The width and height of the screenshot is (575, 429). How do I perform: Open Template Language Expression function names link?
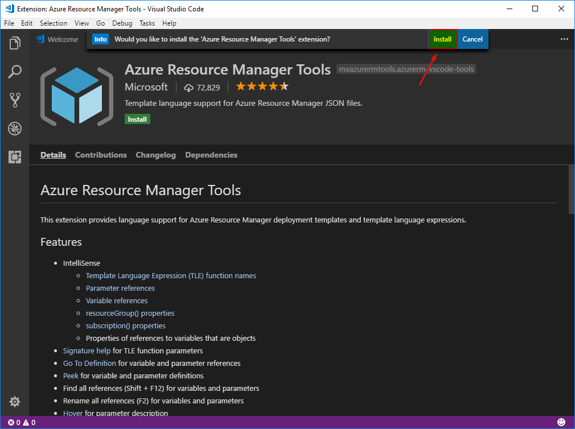[x=171, y=275]
